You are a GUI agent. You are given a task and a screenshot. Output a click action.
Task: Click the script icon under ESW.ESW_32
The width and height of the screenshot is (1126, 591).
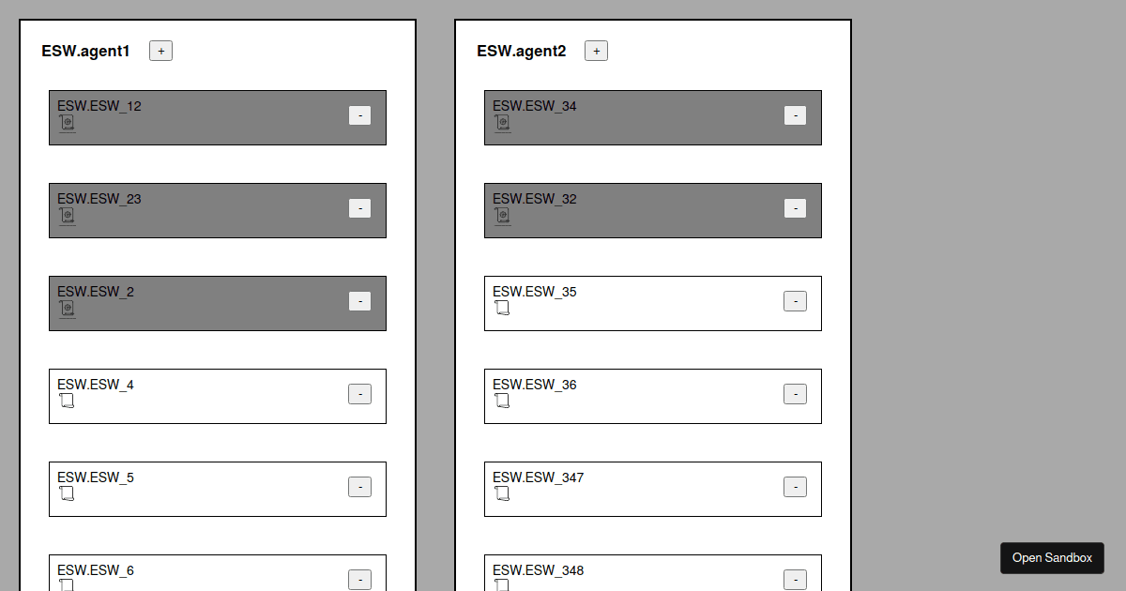[502, 216]
